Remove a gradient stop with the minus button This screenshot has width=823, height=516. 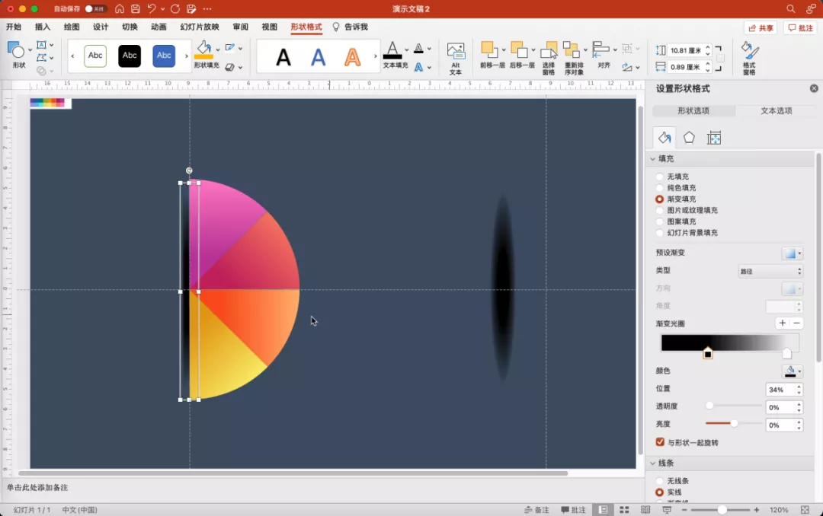pyautogui.click(x=796, y=323)
